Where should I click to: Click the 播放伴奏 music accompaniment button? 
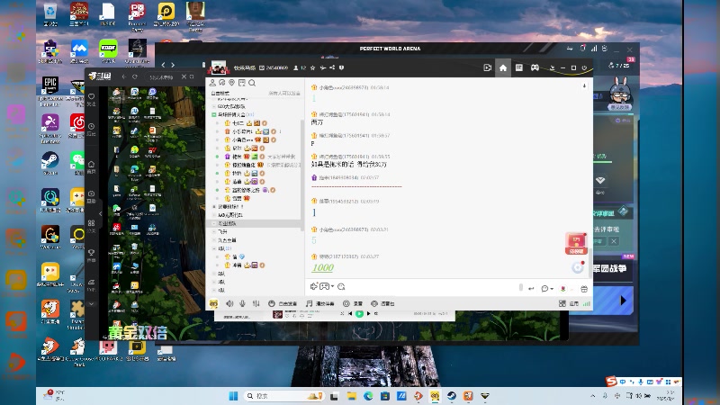[x=320, y=303]
